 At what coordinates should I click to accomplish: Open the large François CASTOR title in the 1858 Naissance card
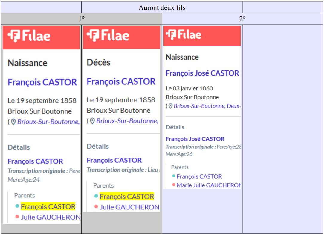42,82
